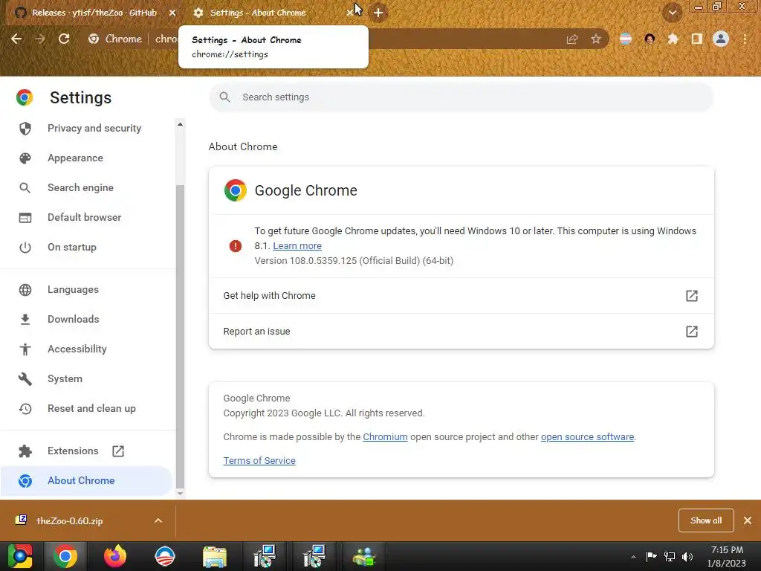Click the sidebar scrollbar down arrow
761x571 pixels.
coord(180,494)
